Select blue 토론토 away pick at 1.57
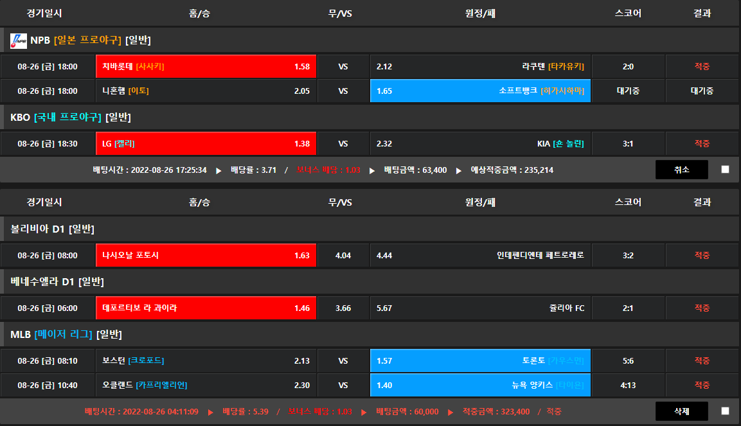Image resolution: width=741 pixels, height=426 pixels. (480, 360)
